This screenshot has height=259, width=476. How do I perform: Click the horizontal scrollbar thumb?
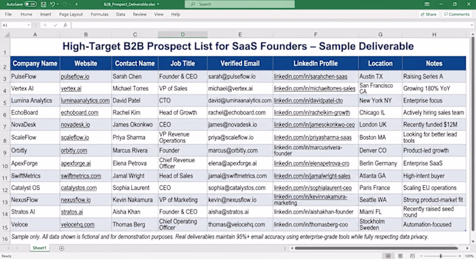pos(376,248)
